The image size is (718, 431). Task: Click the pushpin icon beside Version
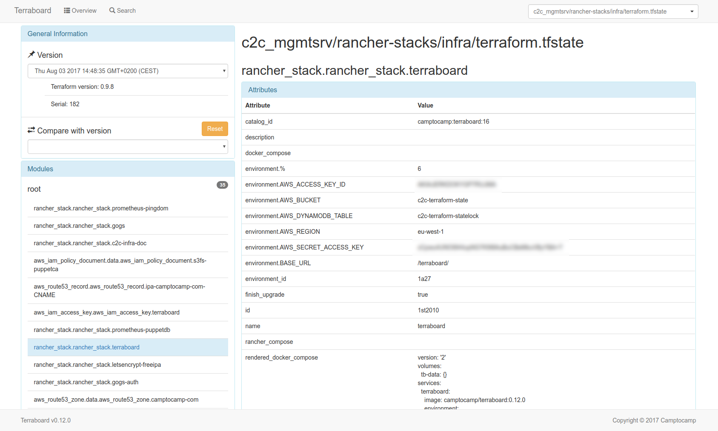tap(31, 54)
